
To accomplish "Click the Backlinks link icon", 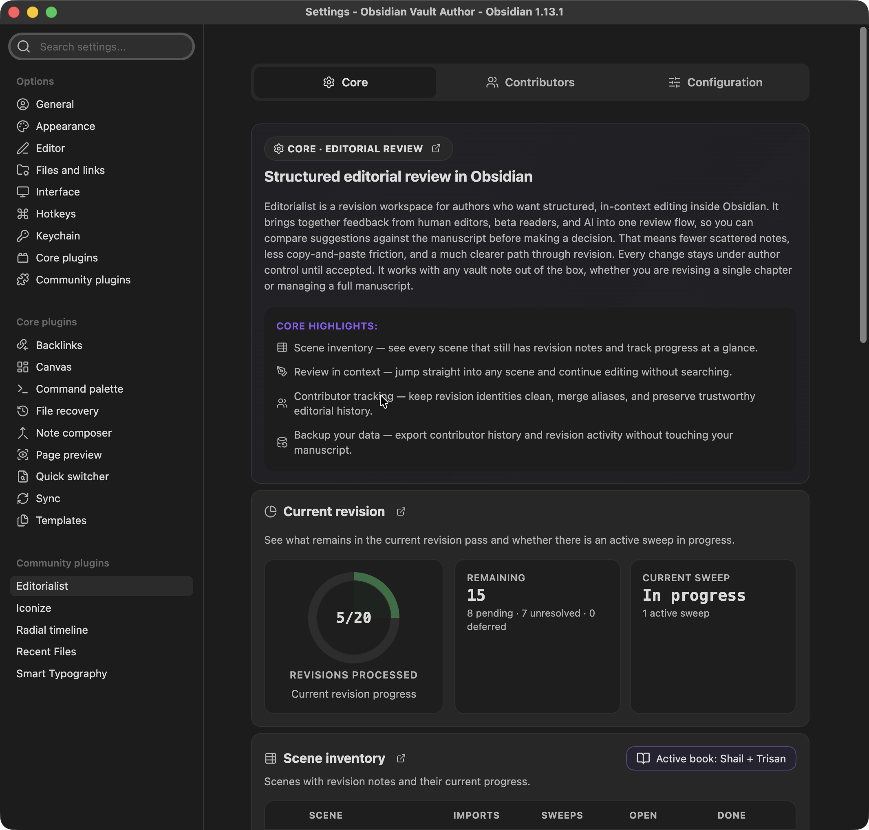I will 22,345.
